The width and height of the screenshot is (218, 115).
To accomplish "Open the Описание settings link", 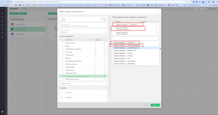I will (x=68, y=92).
